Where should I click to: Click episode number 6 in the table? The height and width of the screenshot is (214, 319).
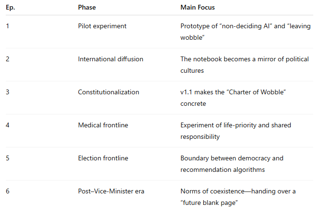point(8,191)
